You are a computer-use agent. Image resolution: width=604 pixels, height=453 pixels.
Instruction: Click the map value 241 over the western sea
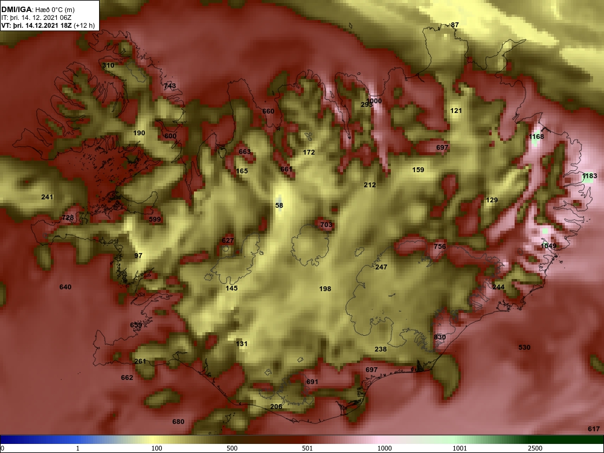click(x=47, y=198)
